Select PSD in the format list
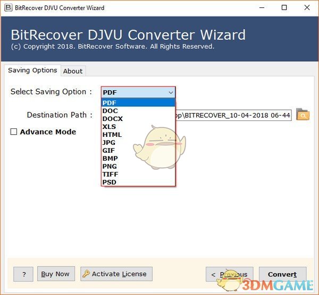The image size is (319, 295). click(x=138, y=182)
